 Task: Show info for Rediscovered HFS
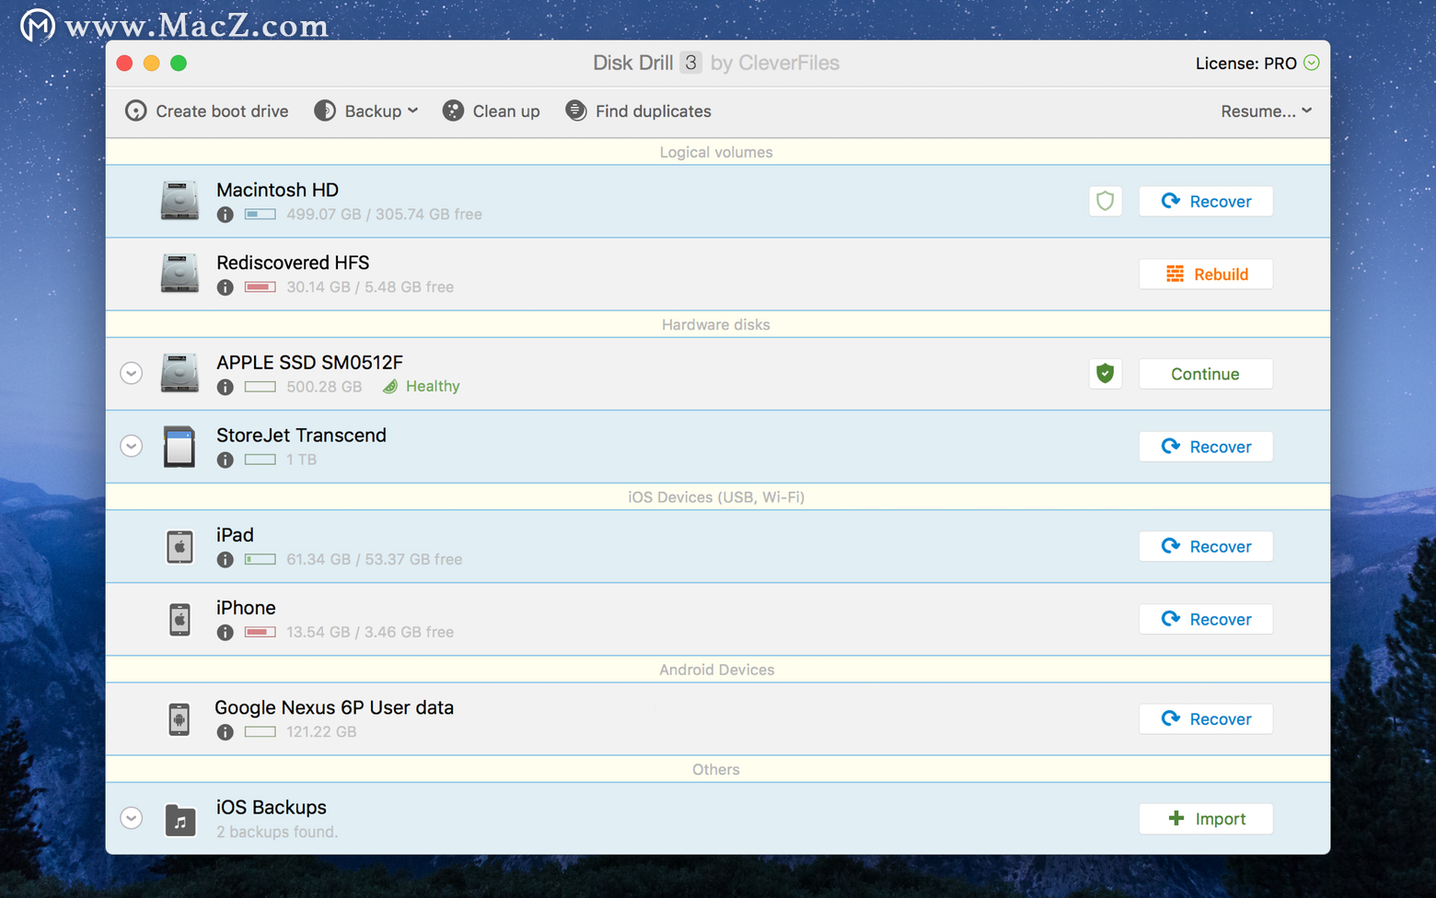[226, 287]
